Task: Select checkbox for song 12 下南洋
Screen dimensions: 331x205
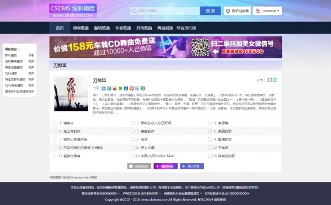Action: (210, 148)
